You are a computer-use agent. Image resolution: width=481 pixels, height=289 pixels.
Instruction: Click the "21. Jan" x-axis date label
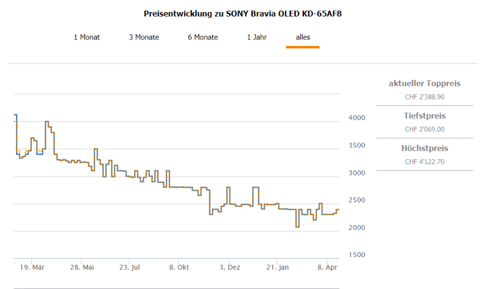[x=277, y=267]
